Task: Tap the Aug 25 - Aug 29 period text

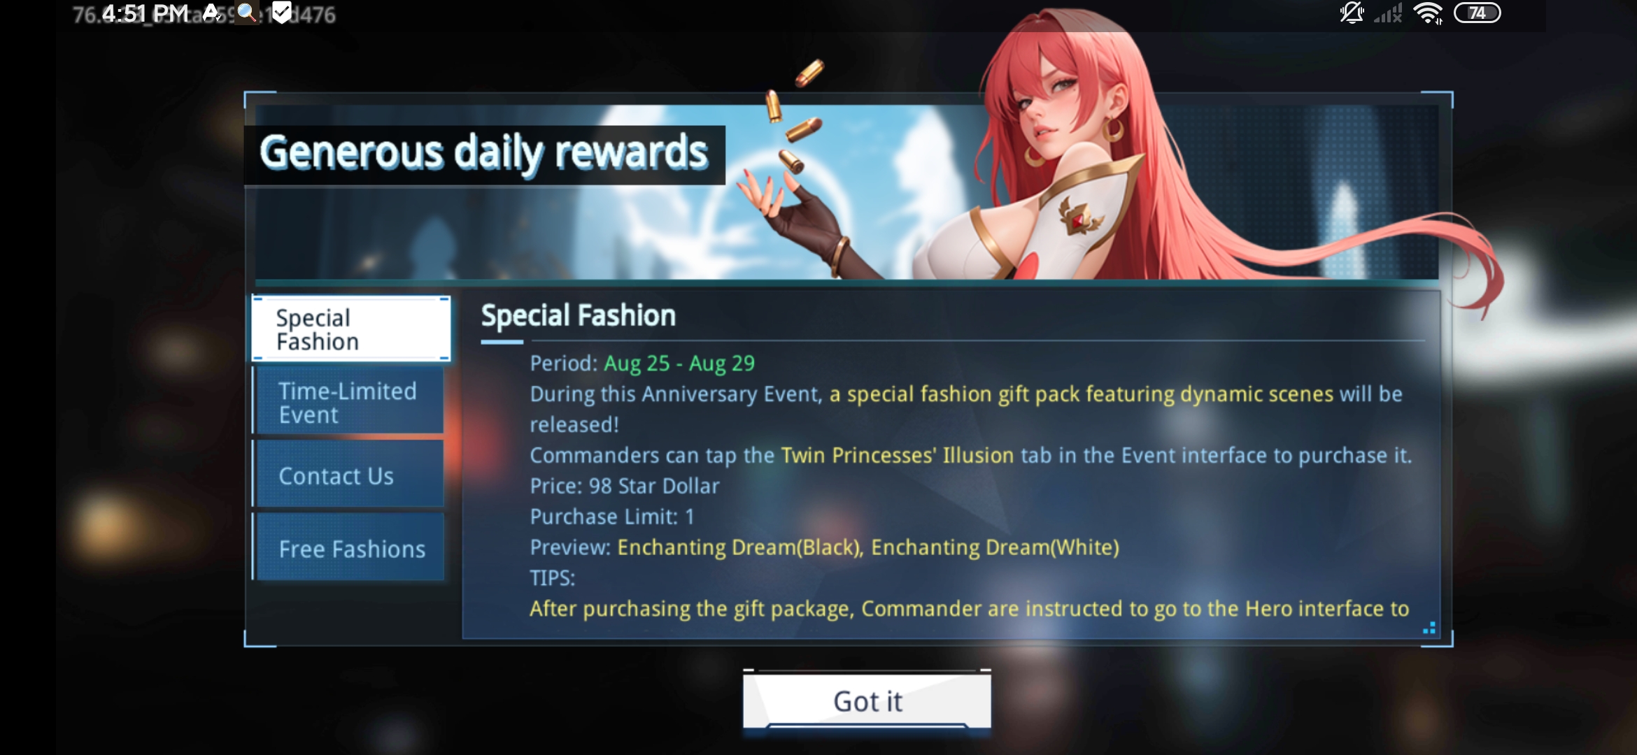Action: click(679, 364)
